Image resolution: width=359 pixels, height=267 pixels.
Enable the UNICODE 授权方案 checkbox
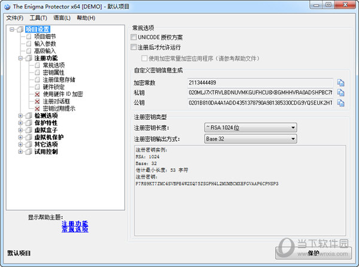point(133,37)
